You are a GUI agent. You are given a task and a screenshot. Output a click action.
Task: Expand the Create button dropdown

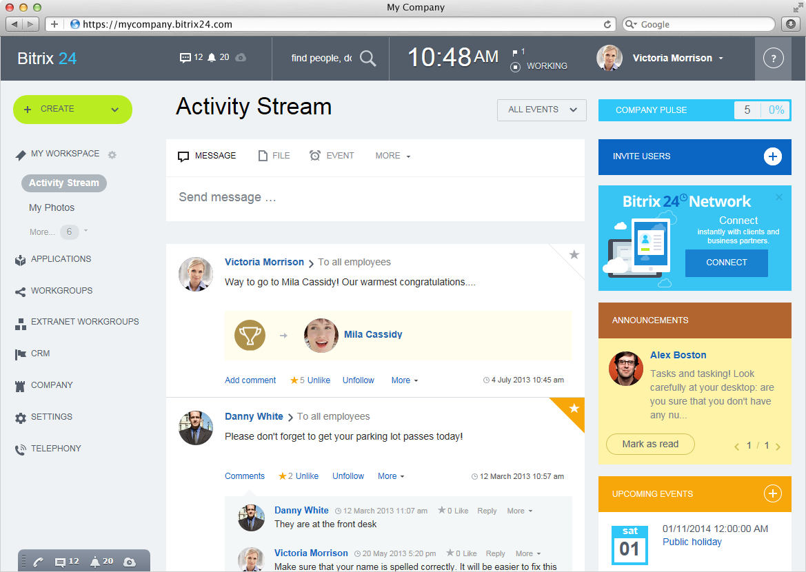pos(114,110)
